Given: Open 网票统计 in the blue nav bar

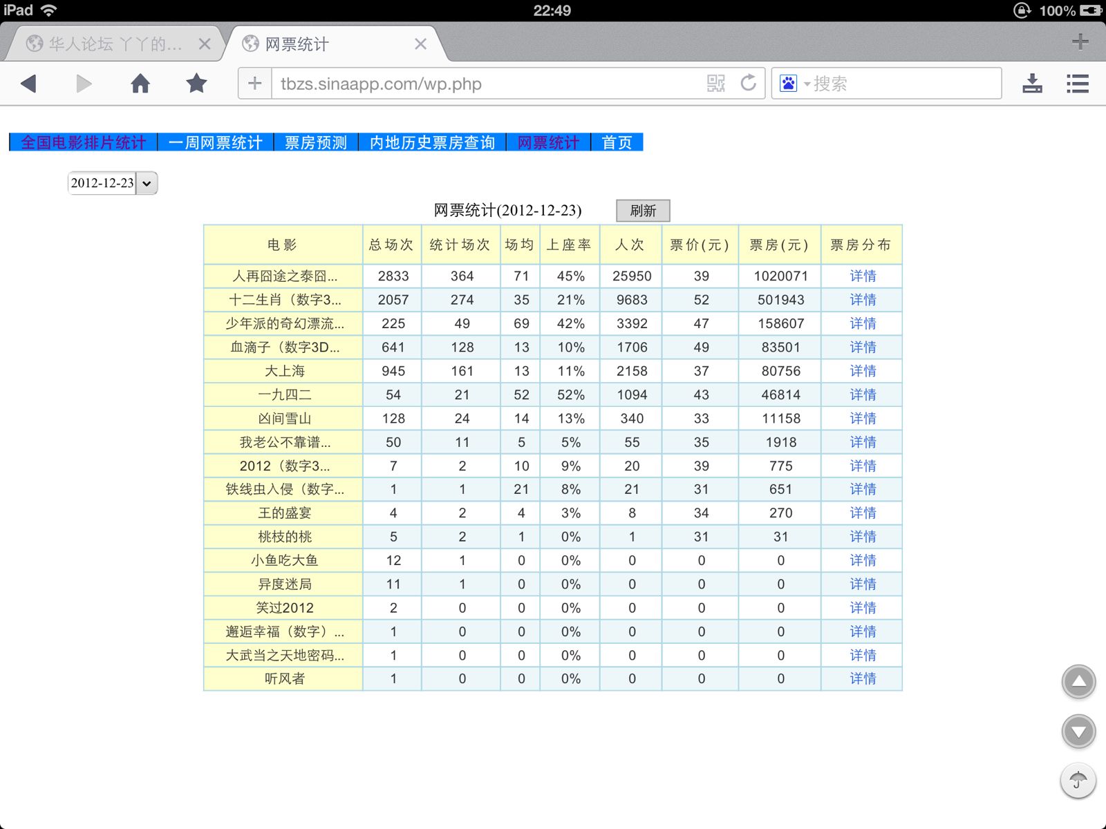Looking at the screenshot, I should pyautogui.click(x=548, y=142).
